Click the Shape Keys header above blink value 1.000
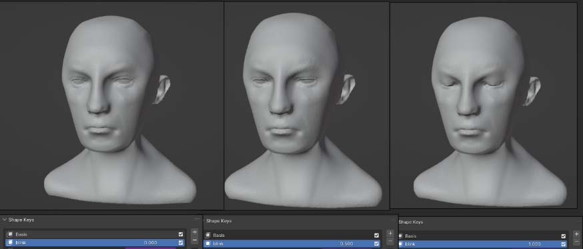The width and height of the screenshot is (583, 249). [410, 222]
